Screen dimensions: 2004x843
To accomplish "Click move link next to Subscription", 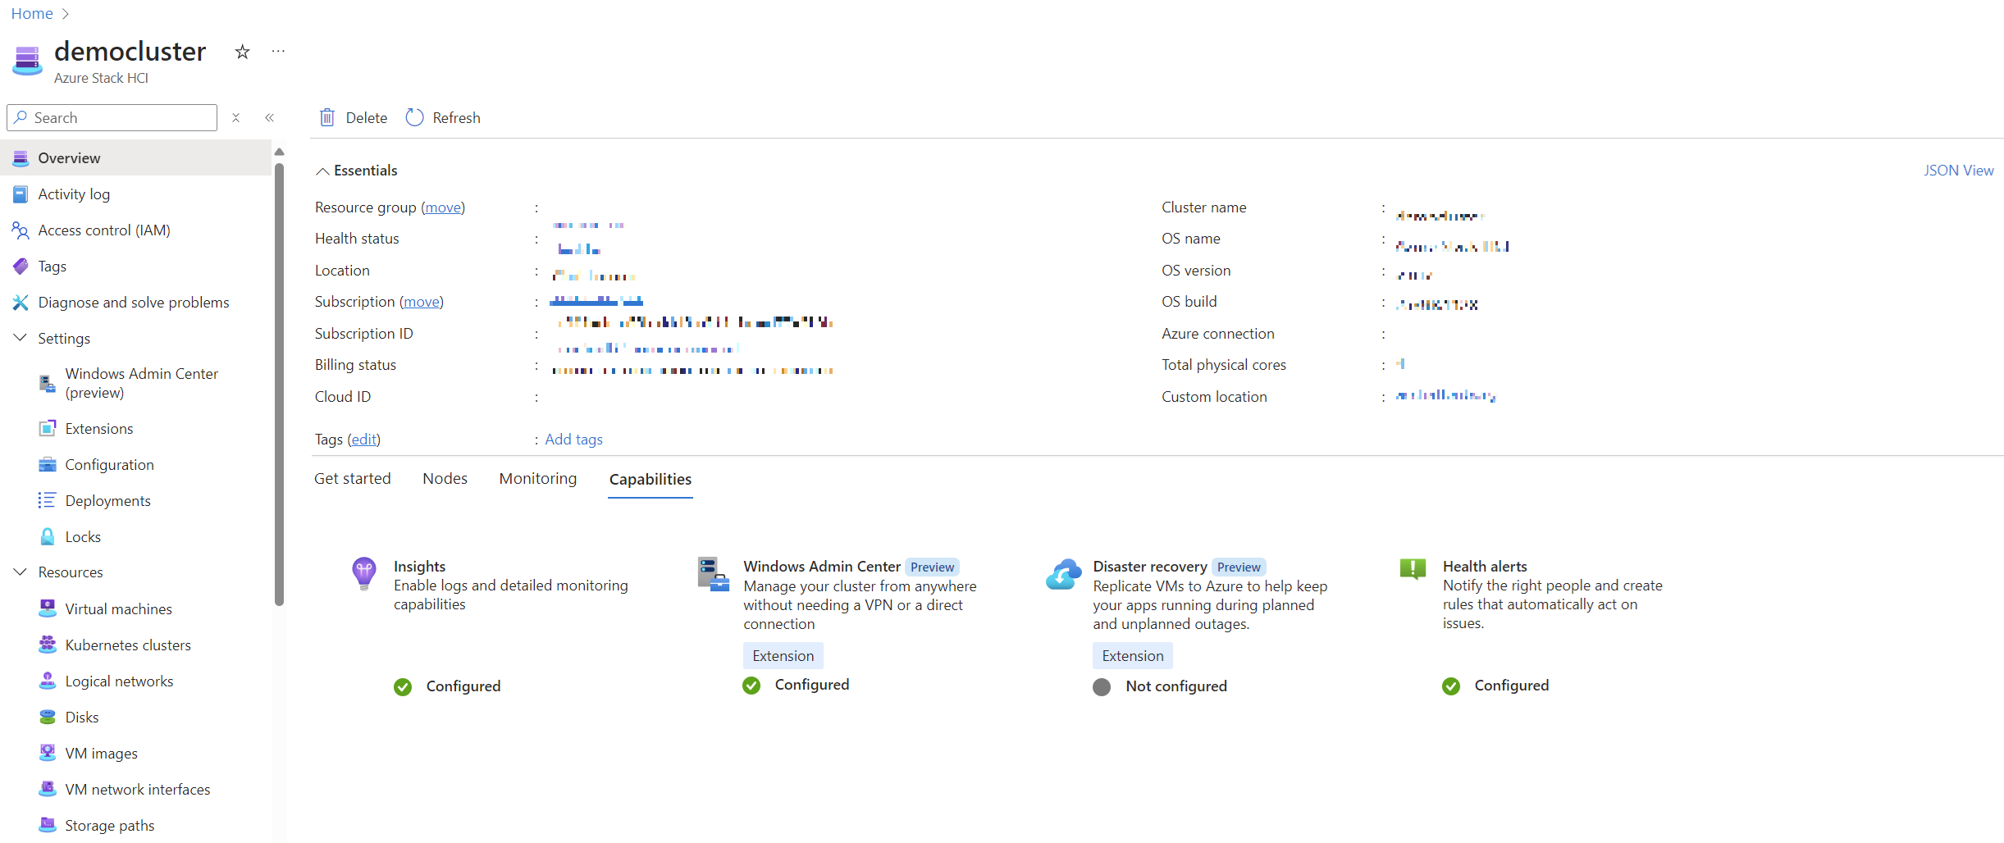I will point(422,302).
